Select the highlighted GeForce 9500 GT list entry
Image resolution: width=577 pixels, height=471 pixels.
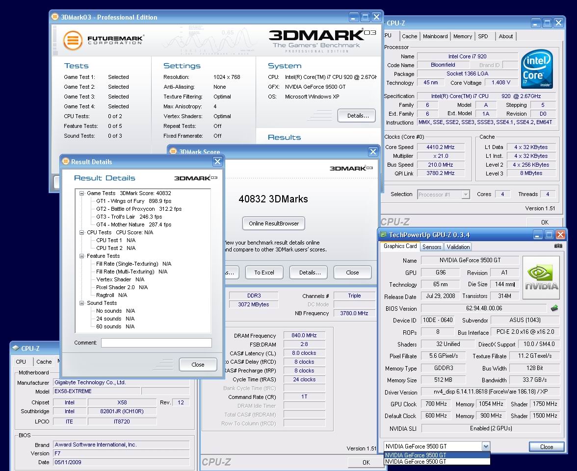(437, 455)
